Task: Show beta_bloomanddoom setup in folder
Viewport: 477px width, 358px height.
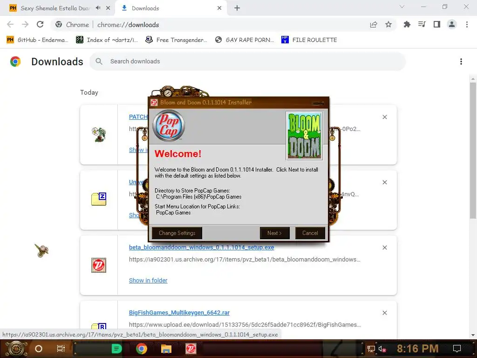Action: [148, 280]
